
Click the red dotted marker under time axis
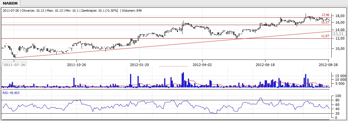coord(173,66)
